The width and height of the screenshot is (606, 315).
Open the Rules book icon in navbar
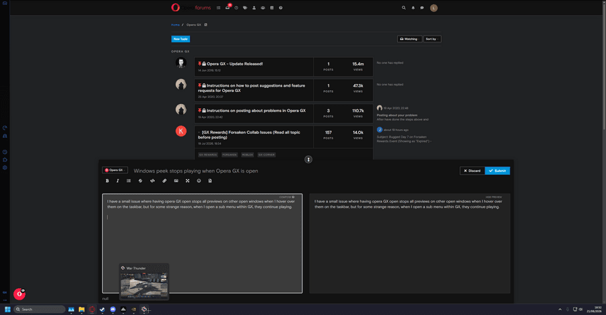[x=272, y=7]
